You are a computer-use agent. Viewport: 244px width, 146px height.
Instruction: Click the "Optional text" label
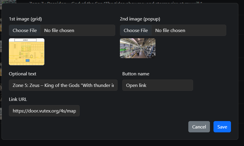(23, 74)
